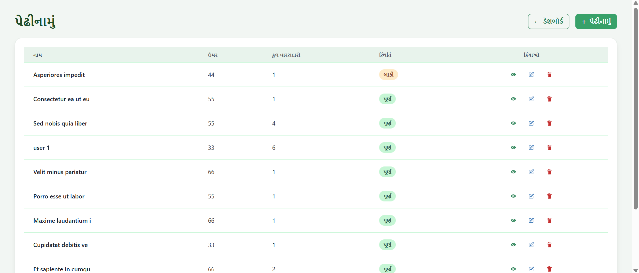Click the scrollbar down arrow
Image resolution: width=639 pixels, height=273 pixels.
(635, 270)
